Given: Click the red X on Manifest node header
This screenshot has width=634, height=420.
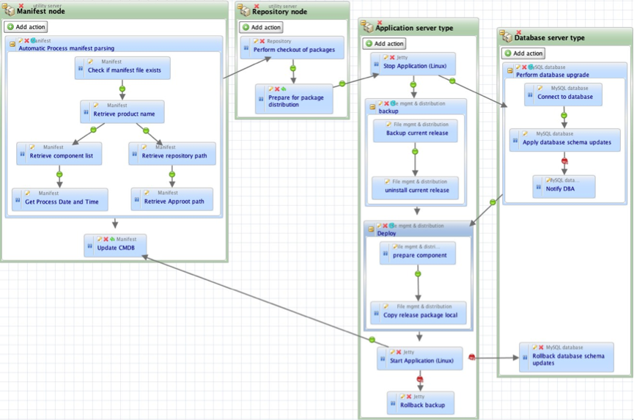Looking at the screenshot, I should click(x=21, y=5).
